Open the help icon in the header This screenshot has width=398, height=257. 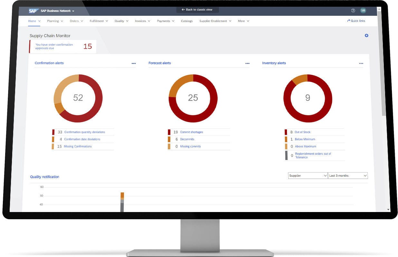[x=353, y=10]
